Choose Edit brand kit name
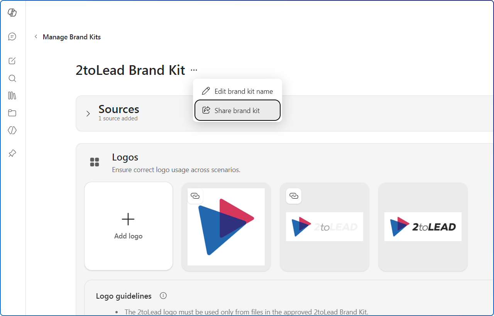 [x=237, y=91]
